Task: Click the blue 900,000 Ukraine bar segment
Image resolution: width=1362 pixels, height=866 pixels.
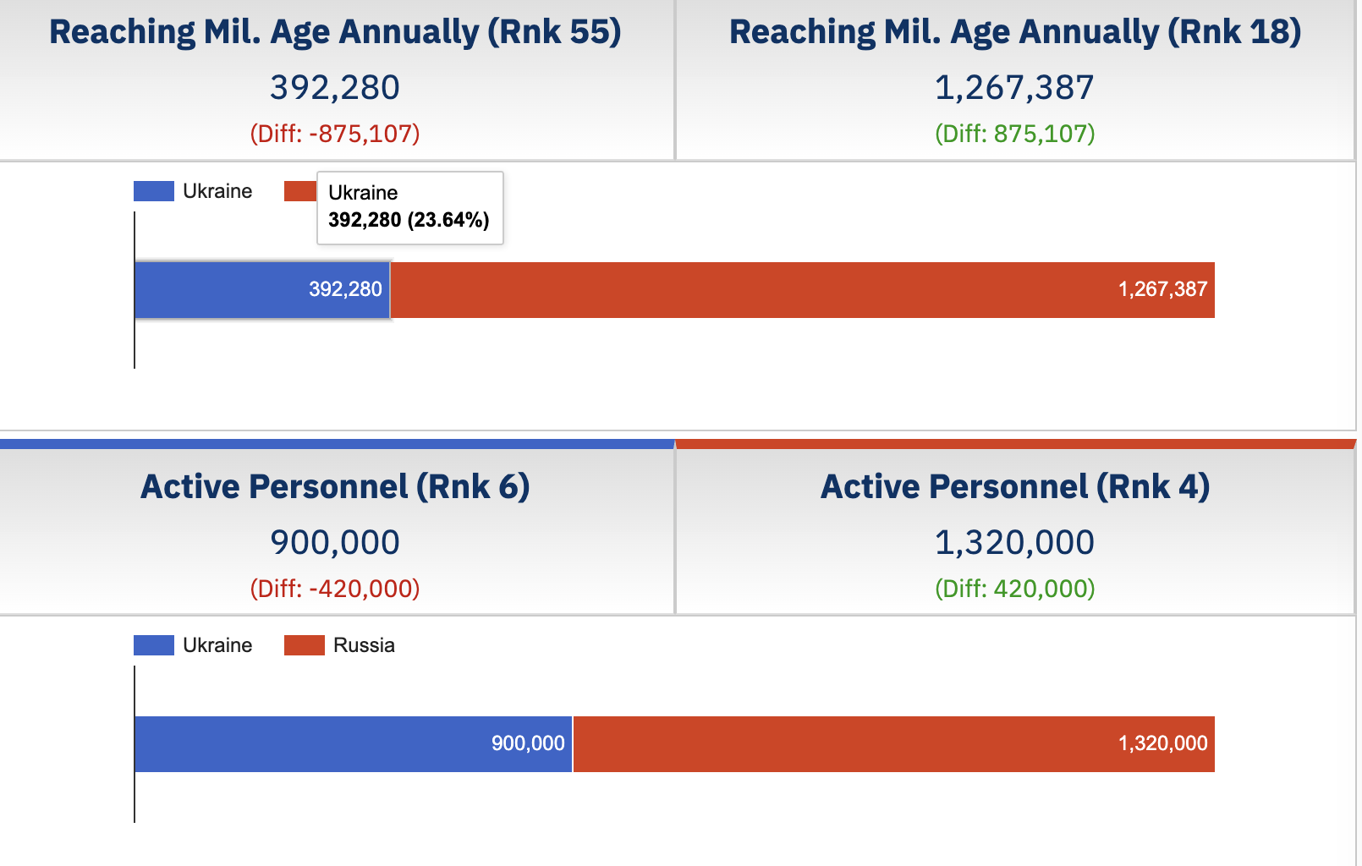Action: pyautogui.click(x=353, y=744)
